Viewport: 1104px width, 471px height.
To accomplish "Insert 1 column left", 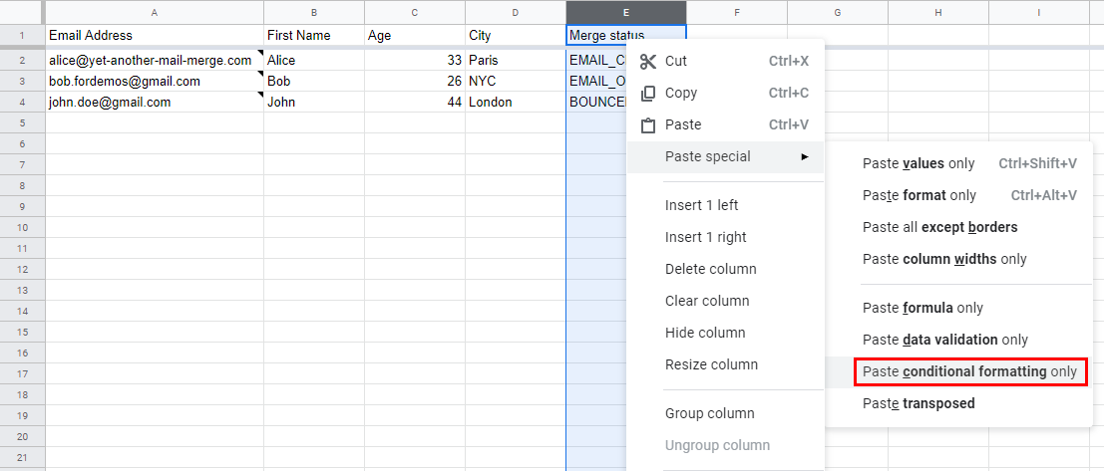I will pyautogui.click(x=701, y=205).
